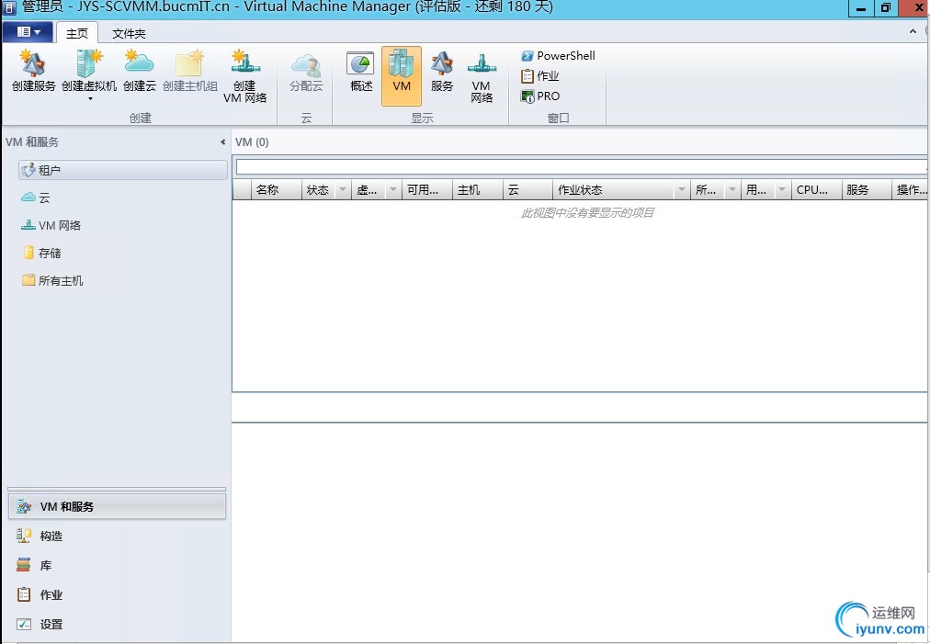Show the Services (服务) view
The image size is (930, 644).
click(x=442, y=72)
